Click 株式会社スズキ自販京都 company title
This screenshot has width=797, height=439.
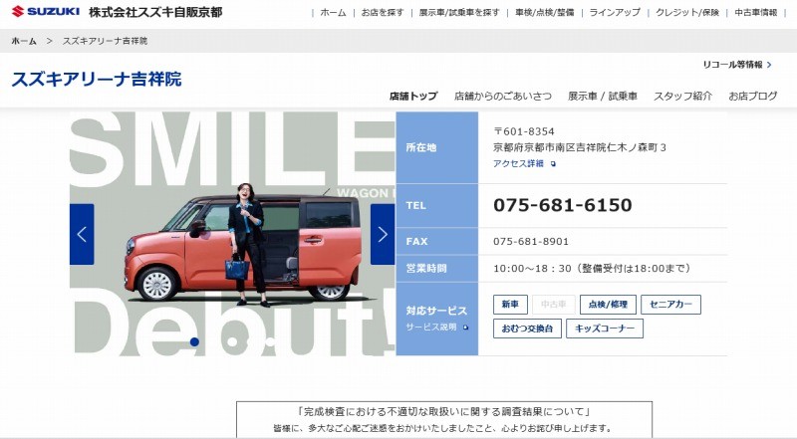pos(155,12)
